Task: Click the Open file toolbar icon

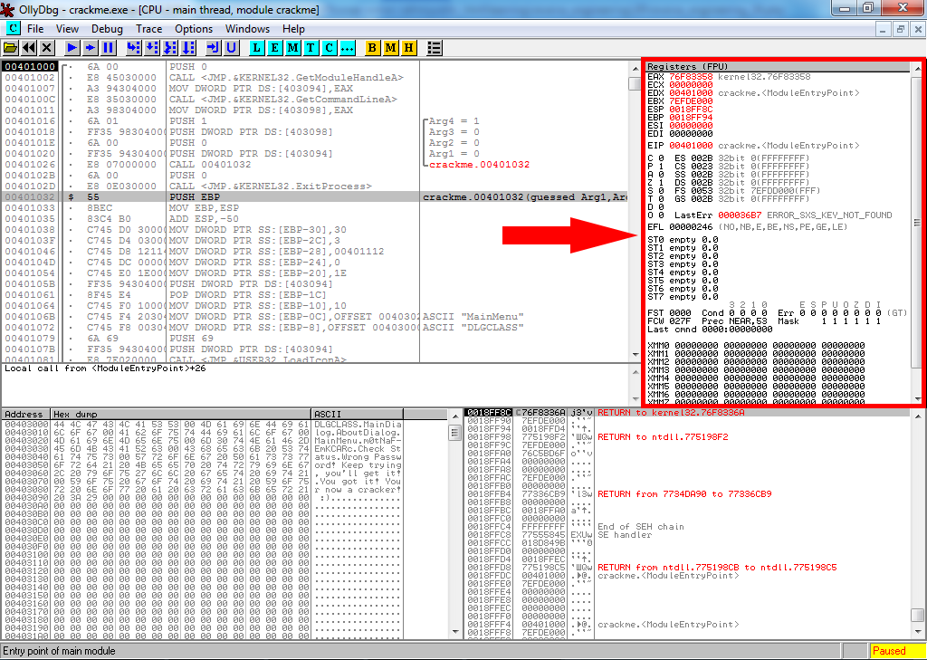Action: point(11,47)
